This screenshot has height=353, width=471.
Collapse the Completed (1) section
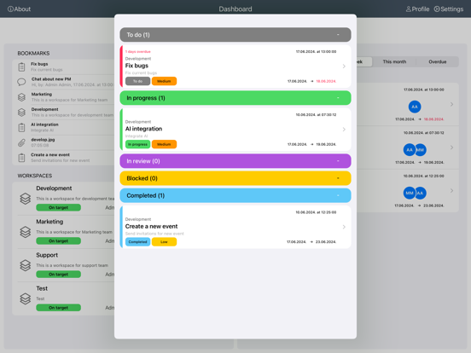(235, 195)
